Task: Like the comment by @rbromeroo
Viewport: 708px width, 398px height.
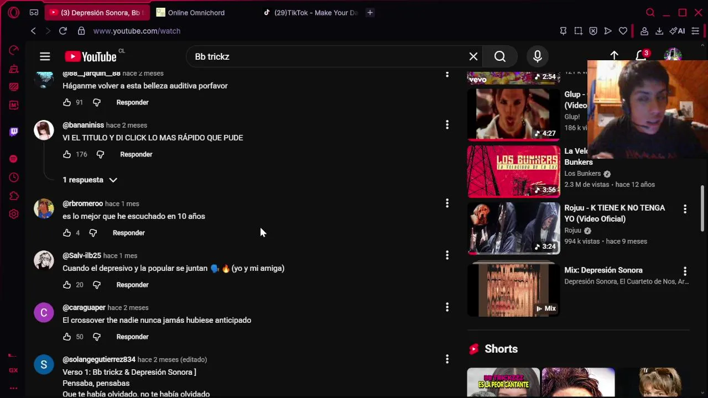Action: click(x=67, y=233)
